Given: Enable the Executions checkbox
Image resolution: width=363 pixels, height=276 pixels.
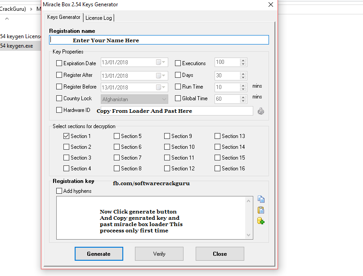Looking at the screenshot, I should coord(178,63).
